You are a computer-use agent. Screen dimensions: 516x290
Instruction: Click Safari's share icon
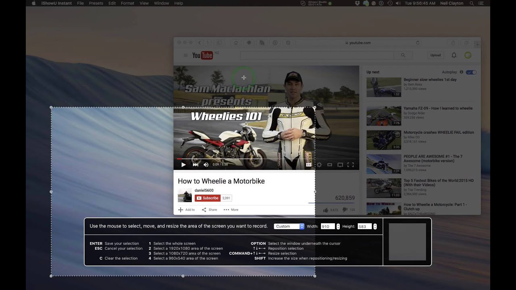pos(453,43)
